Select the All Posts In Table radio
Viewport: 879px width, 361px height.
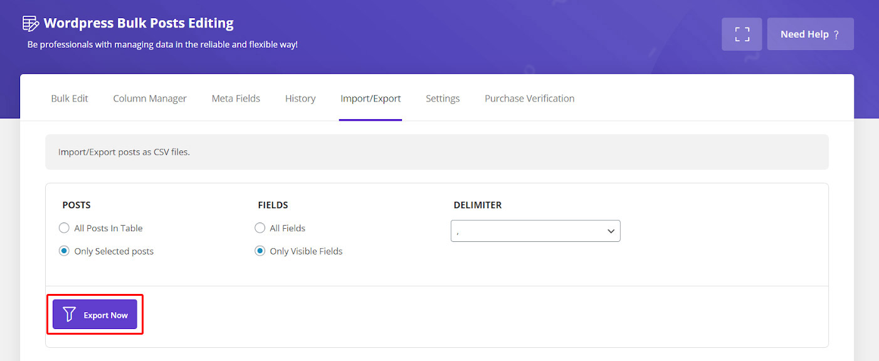tap(64, 228)
